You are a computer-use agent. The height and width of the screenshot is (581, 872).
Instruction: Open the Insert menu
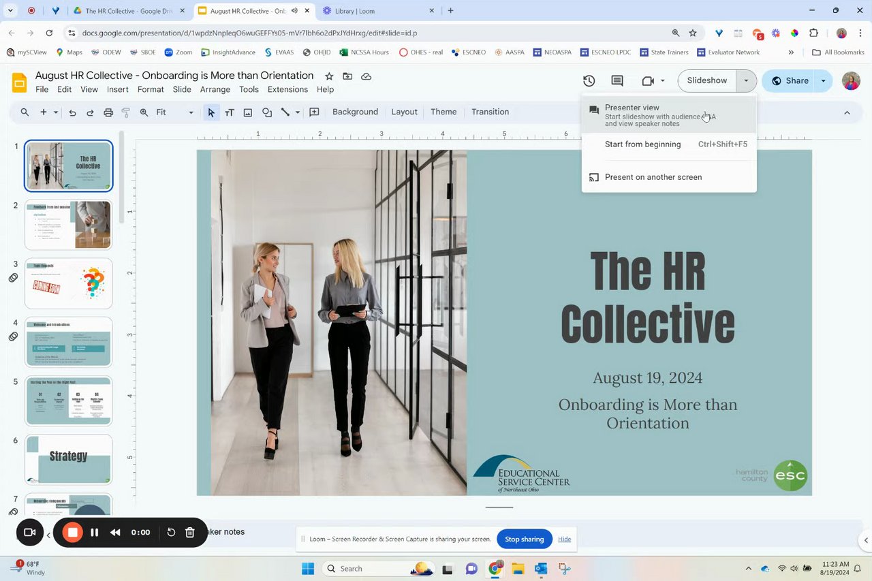pos(118,89)
